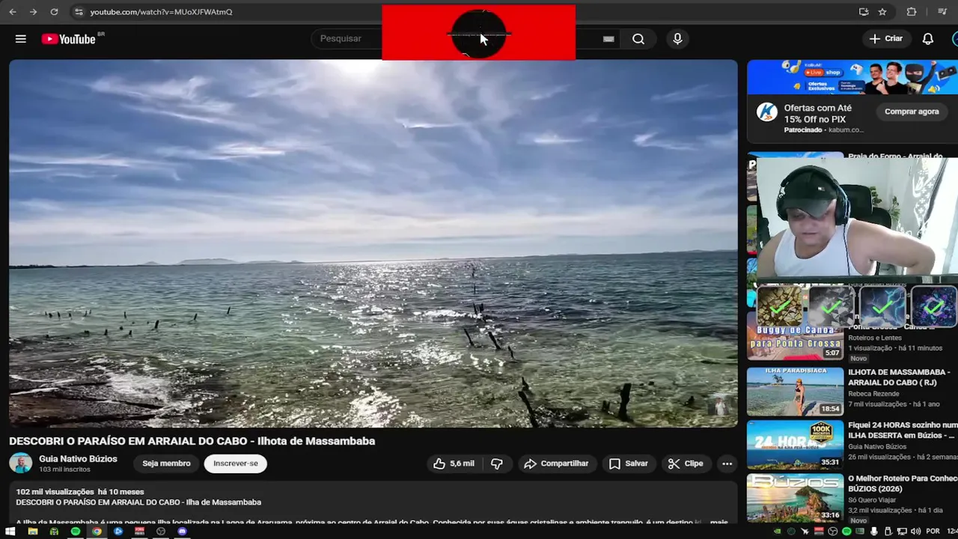Switch to Chrome in the taskbar
958x539 pixels.
click(x=97, y=532)
